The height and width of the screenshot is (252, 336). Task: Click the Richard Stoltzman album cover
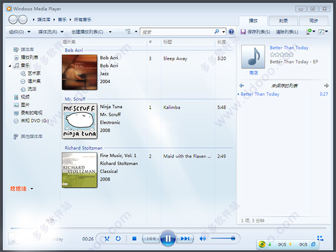click(80, 170)
